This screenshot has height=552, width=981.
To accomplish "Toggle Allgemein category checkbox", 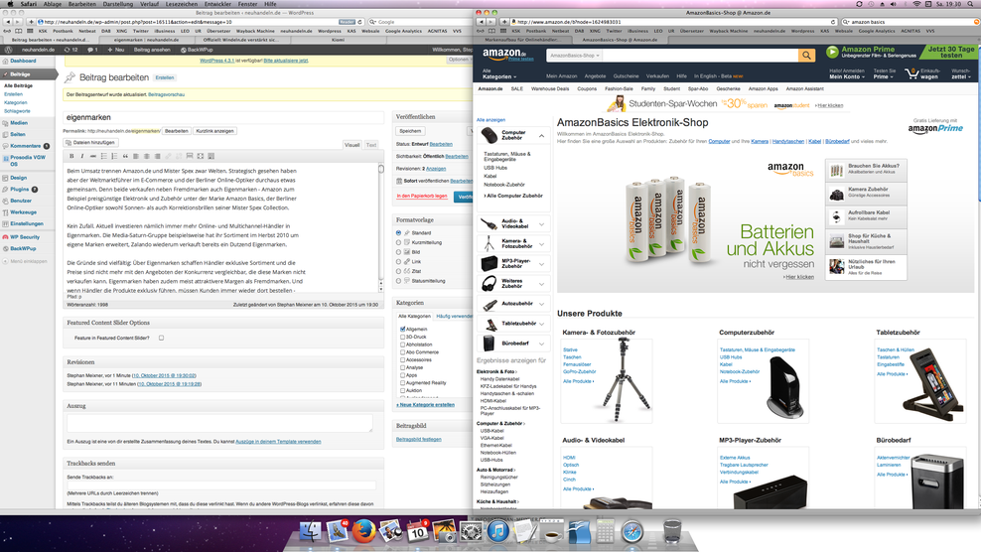I will point(403,329).
